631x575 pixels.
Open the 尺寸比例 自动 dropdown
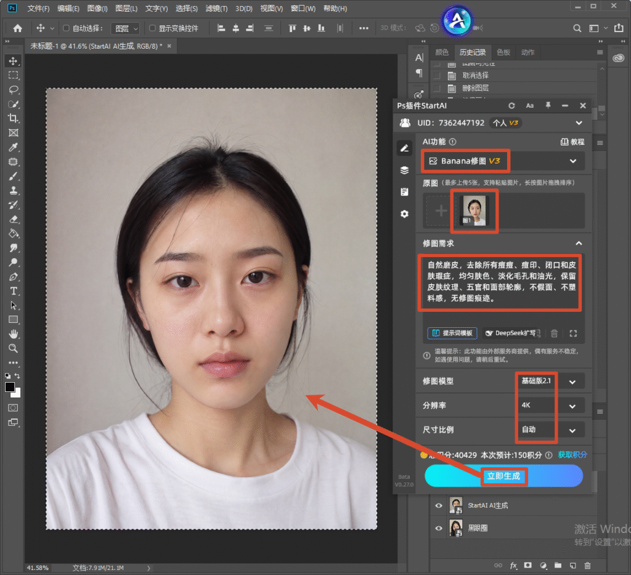coord(550,430)
